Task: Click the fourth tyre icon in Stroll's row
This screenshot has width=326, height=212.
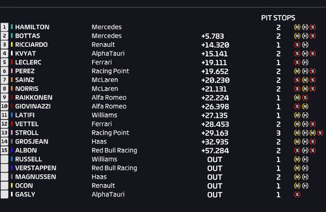Action: (x=320, y=133)
